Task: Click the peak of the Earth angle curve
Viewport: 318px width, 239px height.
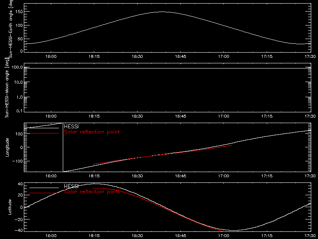Action: pos(162,12)
